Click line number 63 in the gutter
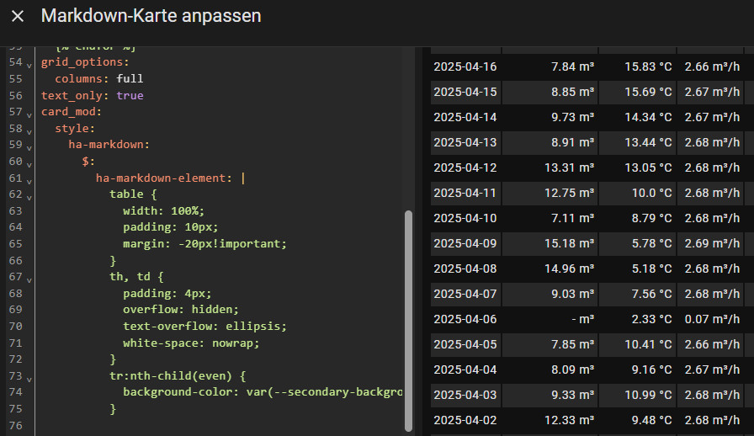This screenshot has height=436, width=754. (x=14, y=211)
